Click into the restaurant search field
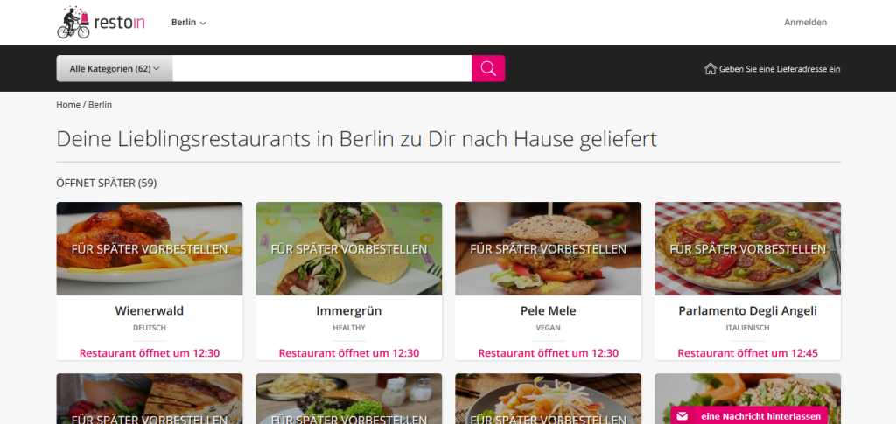This screenshot has width=896, height=424. (322, 68)
